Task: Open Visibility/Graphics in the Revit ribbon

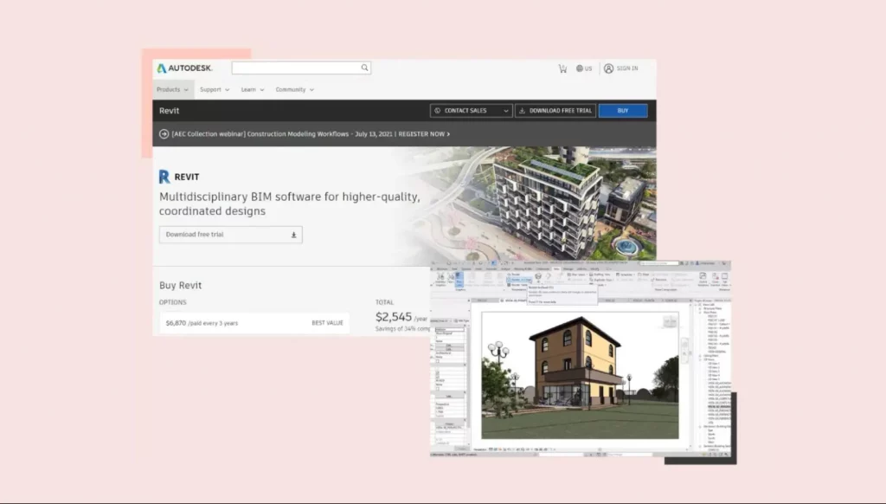Action: coord(440,280)
